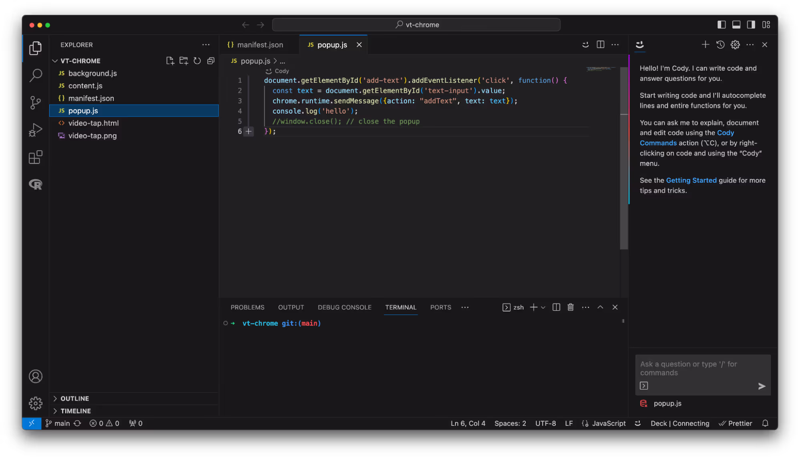Split the editor to the right
This screenshot has width=800, height=459.
coord(600,45)
